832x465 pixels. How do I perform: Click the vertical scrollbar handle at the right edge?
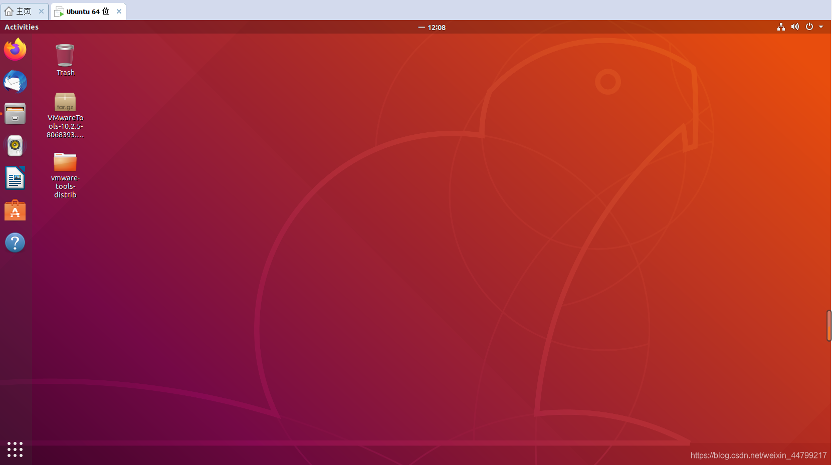(x=829, y=326)
